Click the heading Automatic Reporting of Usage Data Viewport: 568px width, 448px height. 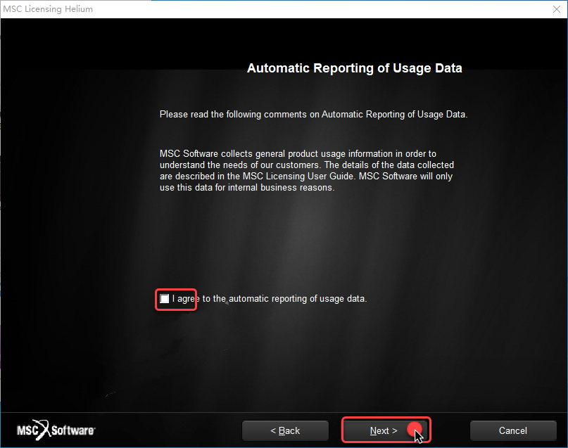[x=354, y=68]
